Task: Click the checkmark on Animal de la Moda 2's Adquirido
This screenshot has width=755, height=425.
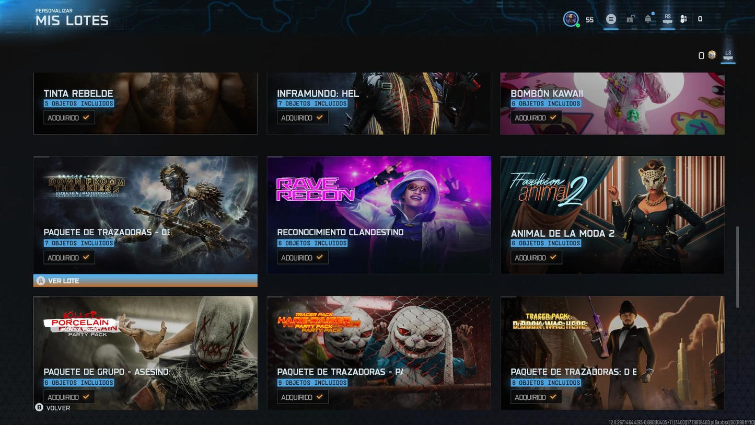Action: tap(553, 257)
